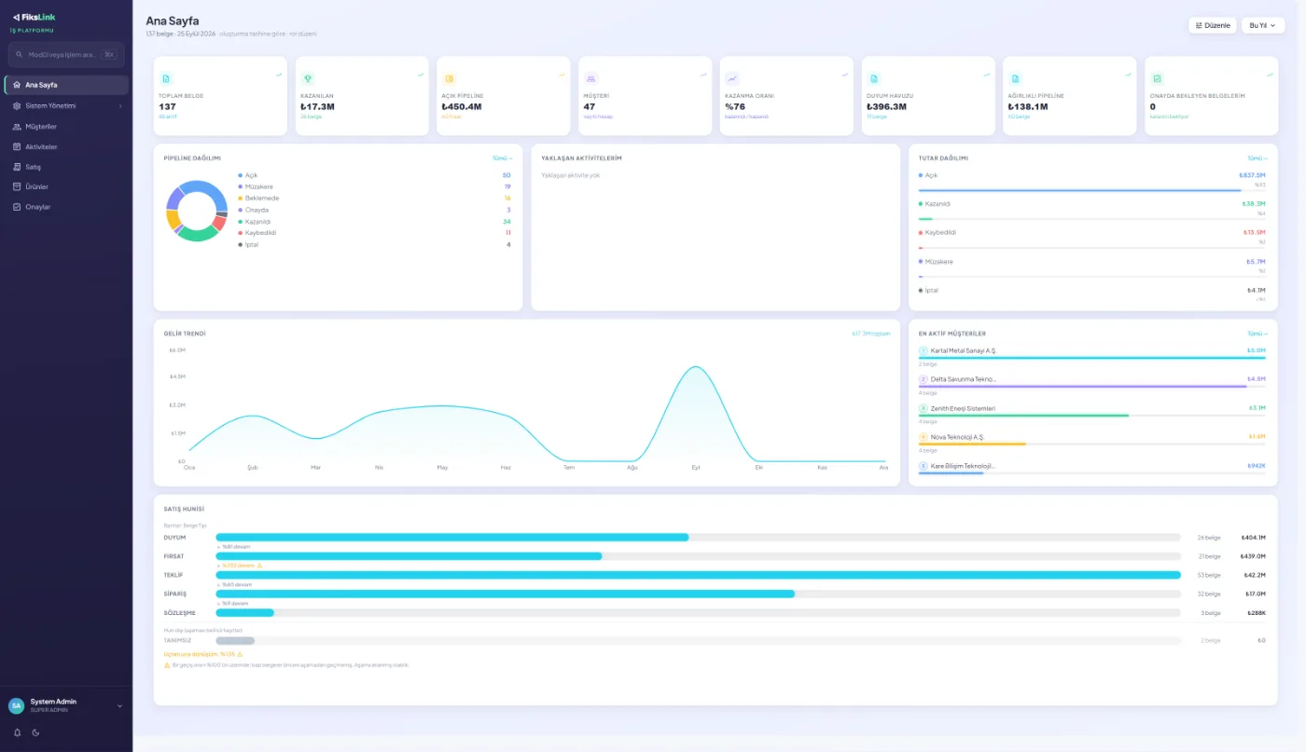Image resolution: width=1306 pixels, height=752 pixels.
Task: Open Müşteriler from the sidebar
Action: pyautogui.click(x=65, y=126)
